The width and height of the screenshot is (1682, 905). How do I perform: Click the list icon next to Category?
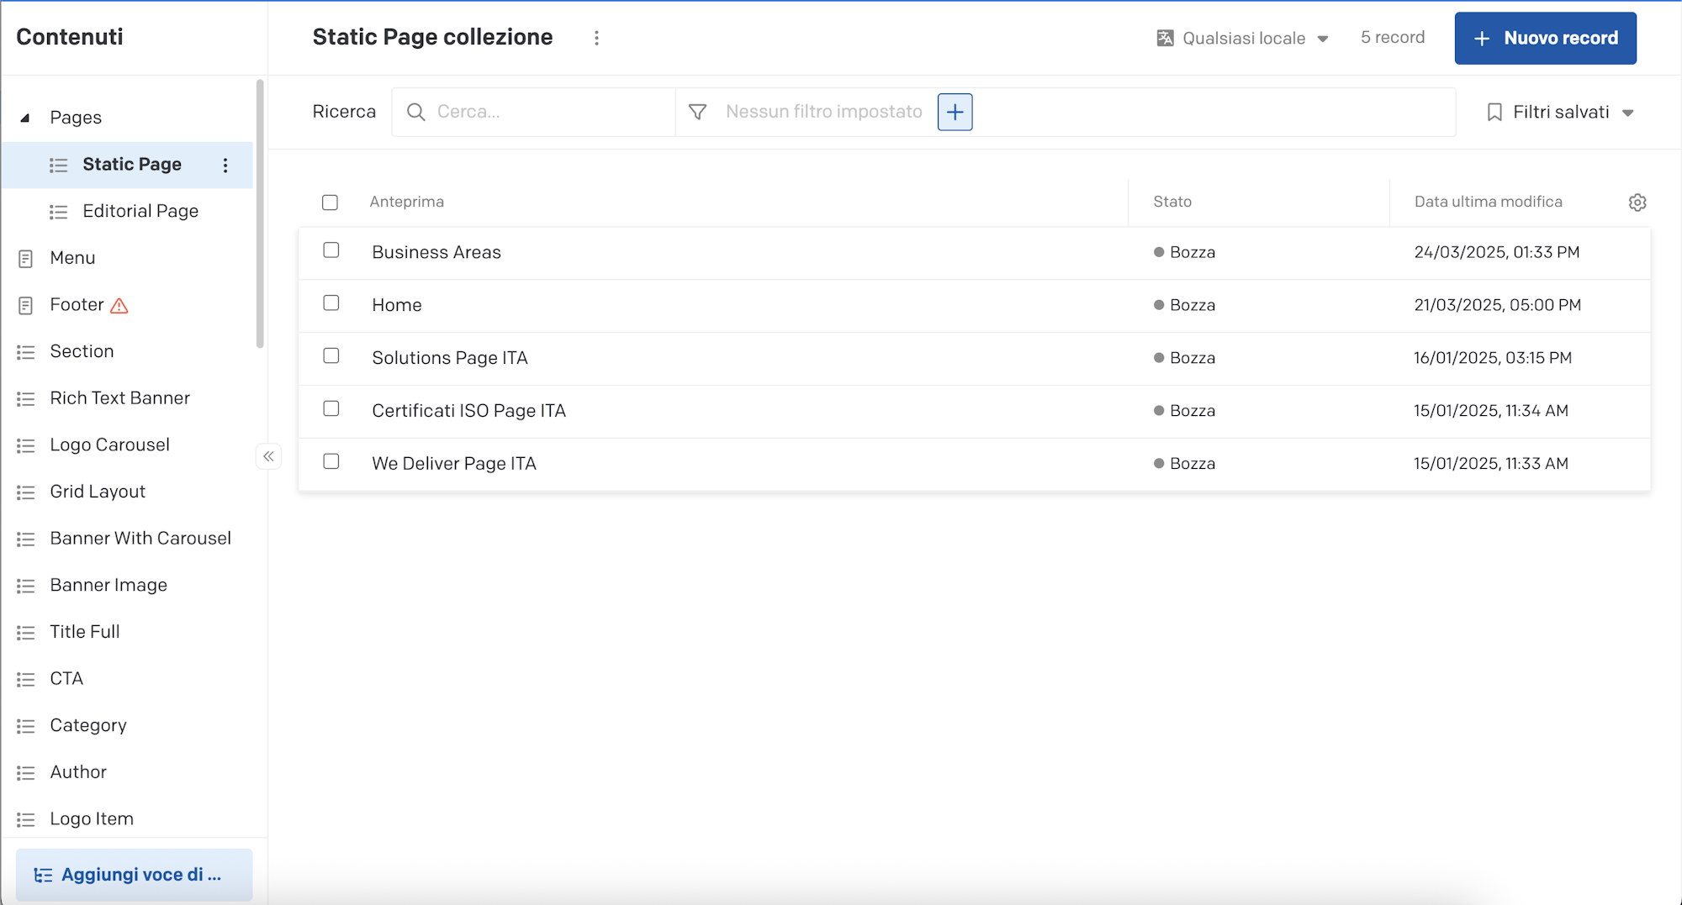(x=26, y=726)
